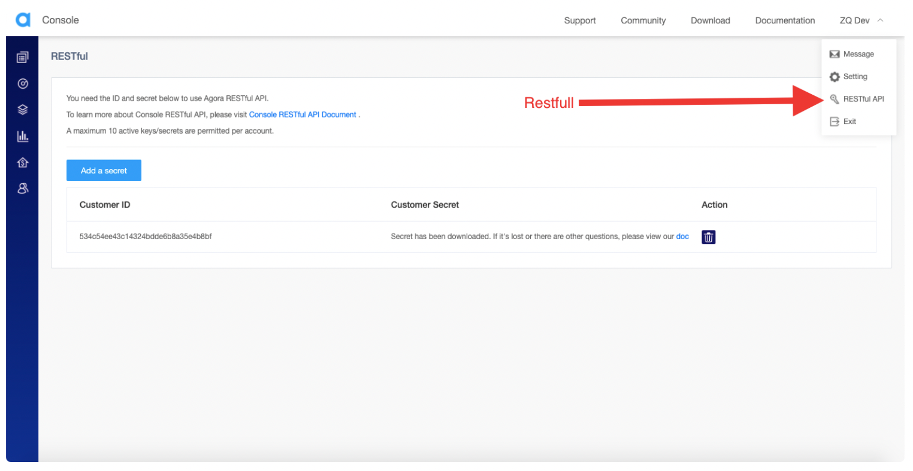The width and height of the screenshot is (913, 471).
Task: Click the exit door icon
Action: [x=835, y=122]
